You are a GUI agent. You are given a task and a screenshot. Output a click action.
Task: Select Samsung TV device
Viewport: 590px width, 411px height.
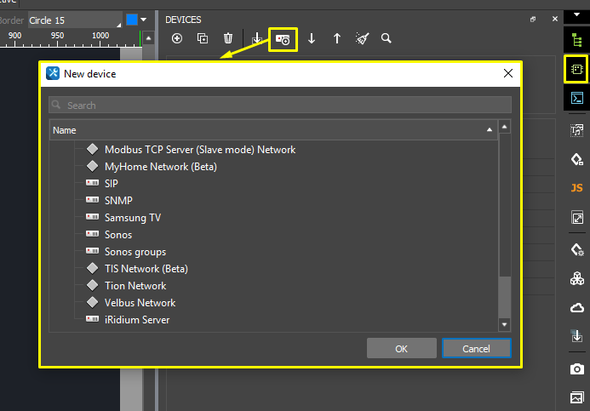coord(133,218)
